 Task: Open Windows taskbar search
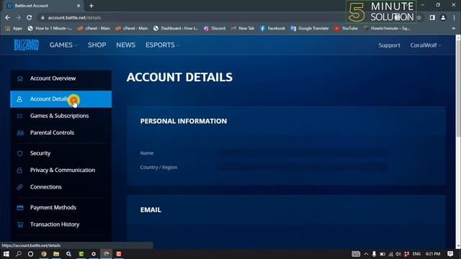[19, 254]
